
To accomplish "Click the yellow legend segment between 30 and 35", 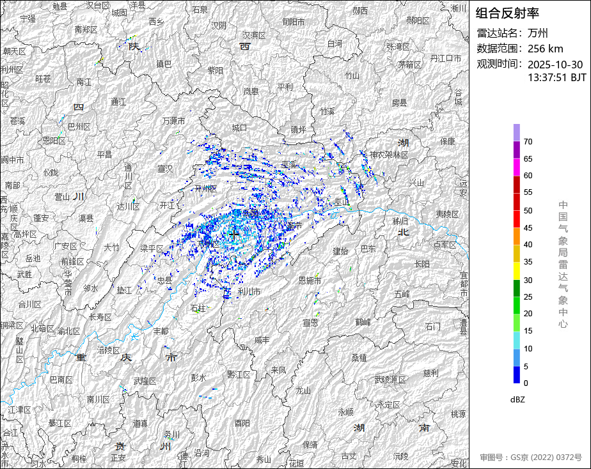I will coord(516,271).
